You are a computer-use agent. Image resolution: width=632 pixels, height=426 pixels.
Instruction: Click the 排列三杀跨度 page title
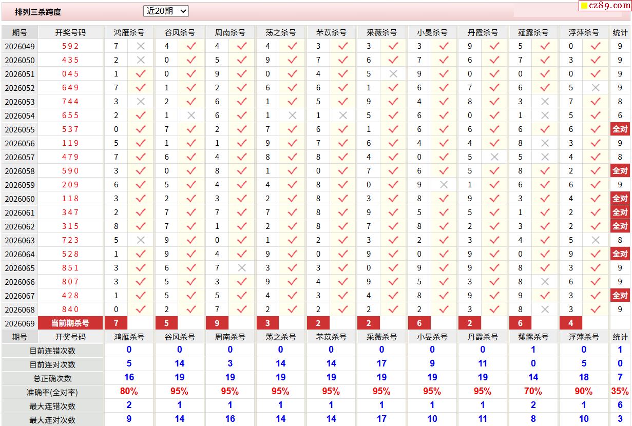click(38, 12)
